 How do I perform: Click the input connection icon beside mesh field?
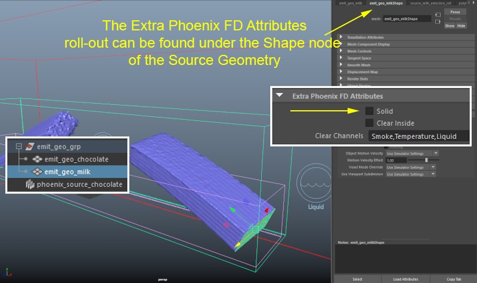[438, 14]
